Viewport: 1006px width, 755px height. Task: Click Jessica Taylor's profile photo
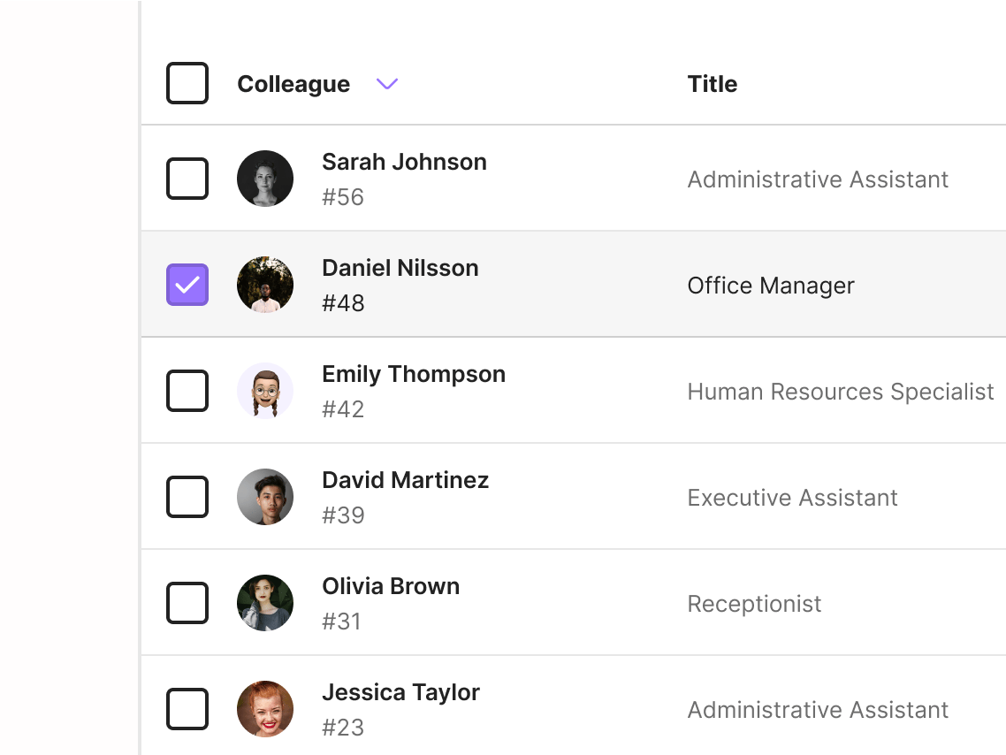click(x=264, y=708)
